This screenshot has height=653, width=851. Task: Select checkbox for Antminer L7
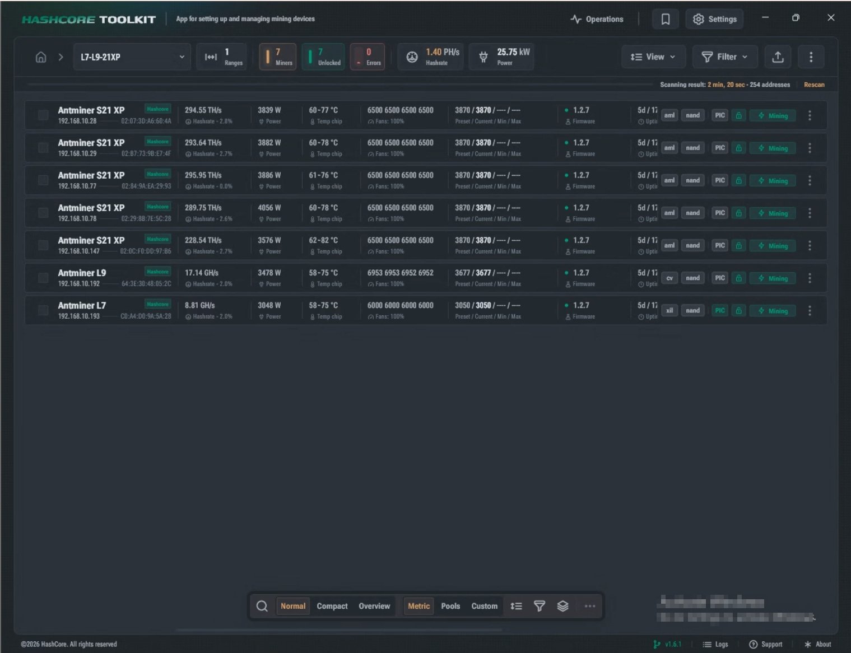click(x=43, y=310)
